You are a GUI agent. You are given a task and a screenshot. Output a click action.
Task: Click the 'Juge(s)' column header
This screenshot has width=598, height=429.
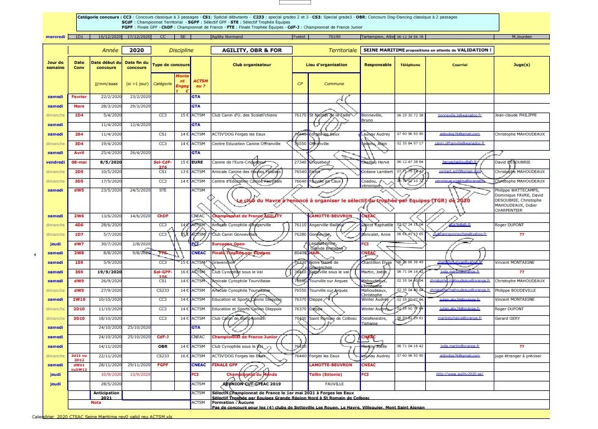(x=522, y=65)
